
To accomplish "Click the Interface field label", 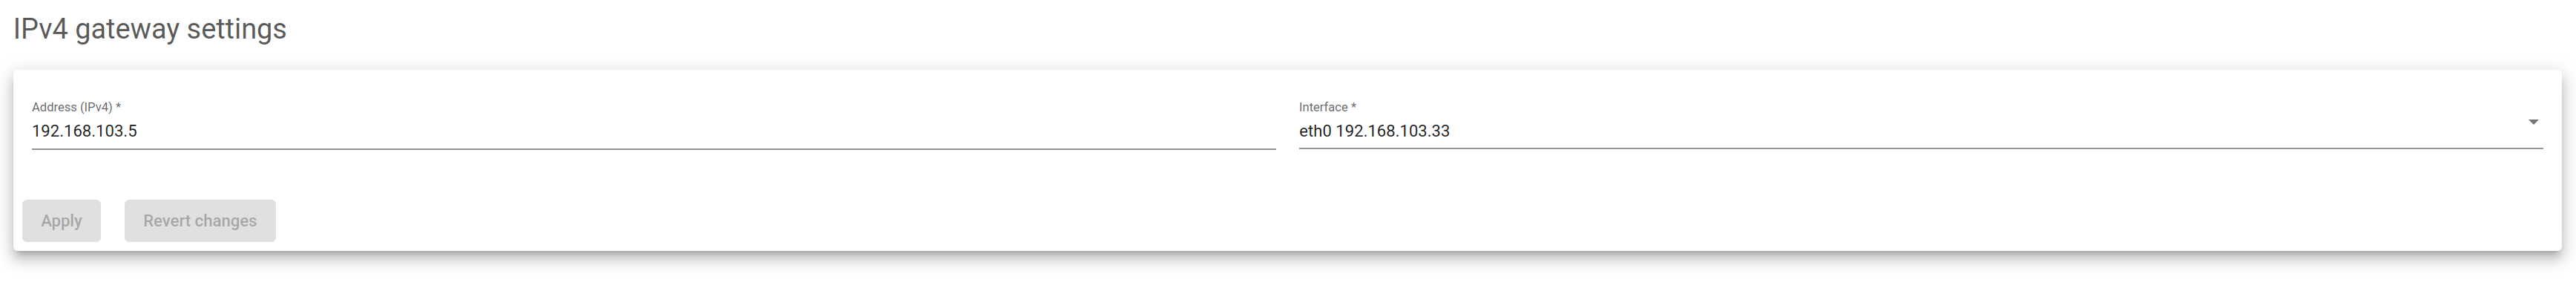I will (1327, 107).
